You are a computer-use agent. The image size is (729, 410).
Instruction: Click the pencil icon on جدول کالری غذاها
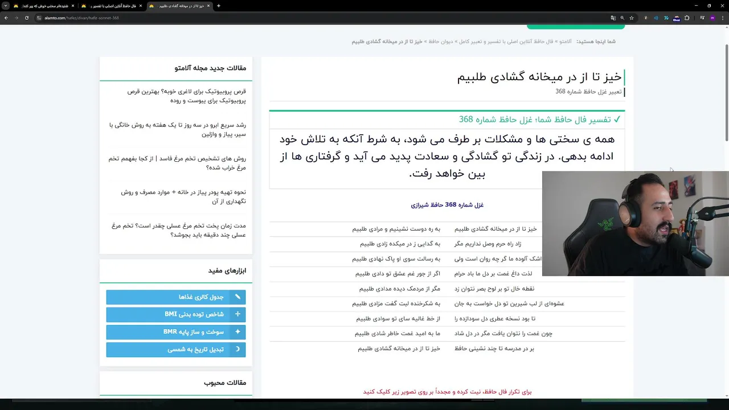point(237,297)
